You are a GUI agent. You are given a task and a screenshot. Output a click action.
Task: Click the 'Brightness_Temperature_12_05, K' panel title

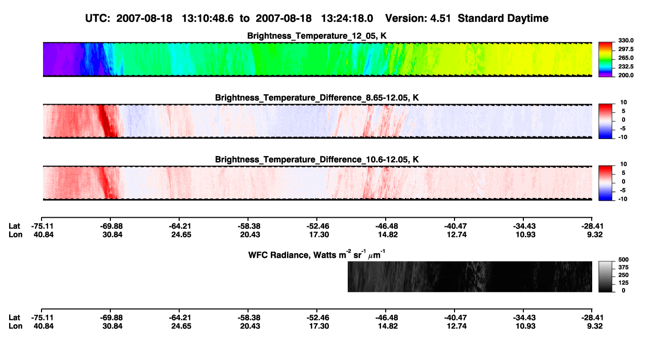[317, 36]
